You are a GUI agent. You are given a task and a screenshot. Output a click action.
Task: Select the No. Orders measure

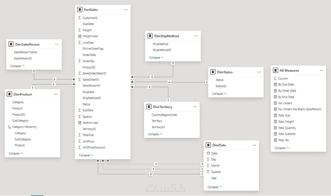tap(285, 103)
